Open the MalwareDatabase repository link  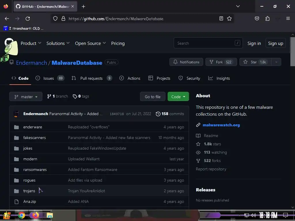pyautogui.click(x=77, y=63)
